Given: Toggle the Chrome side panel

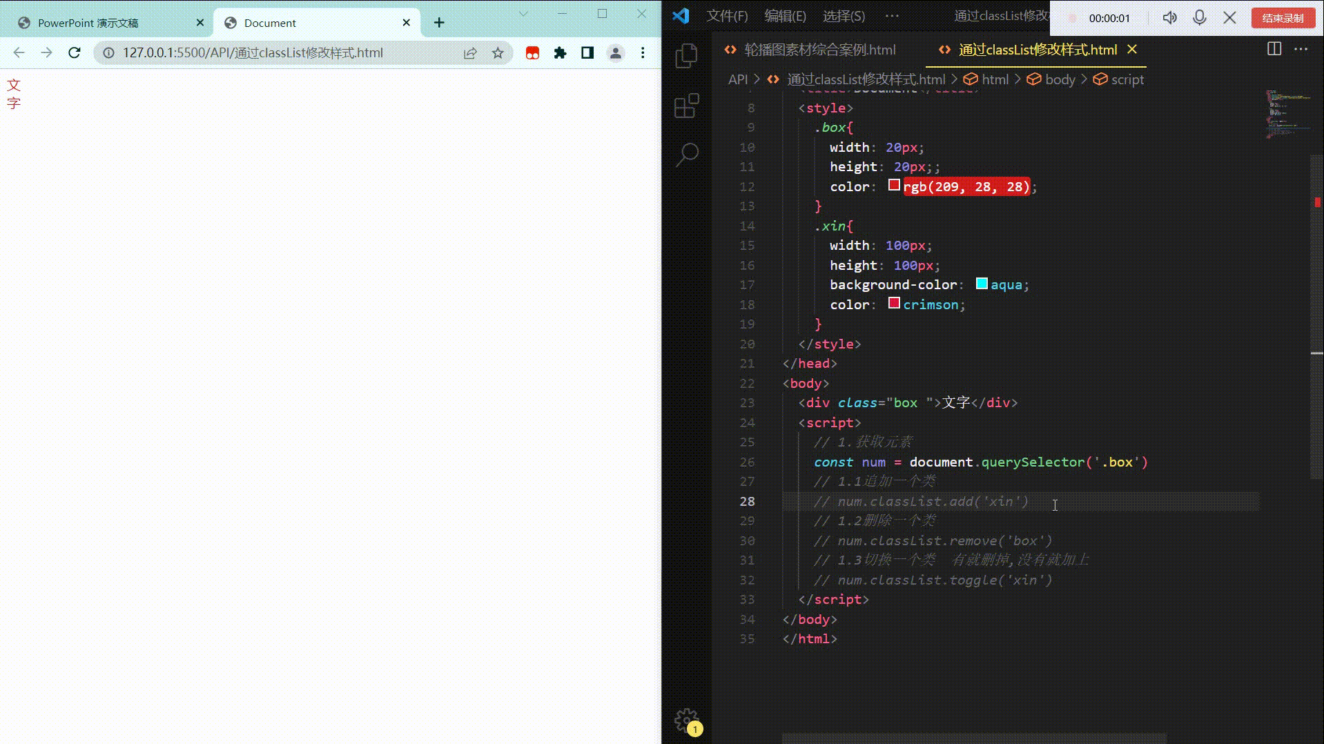Looking at the screenshot, I should [587, 53].
